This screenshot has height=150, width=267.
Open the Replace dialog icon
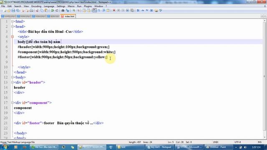[68, 10]
